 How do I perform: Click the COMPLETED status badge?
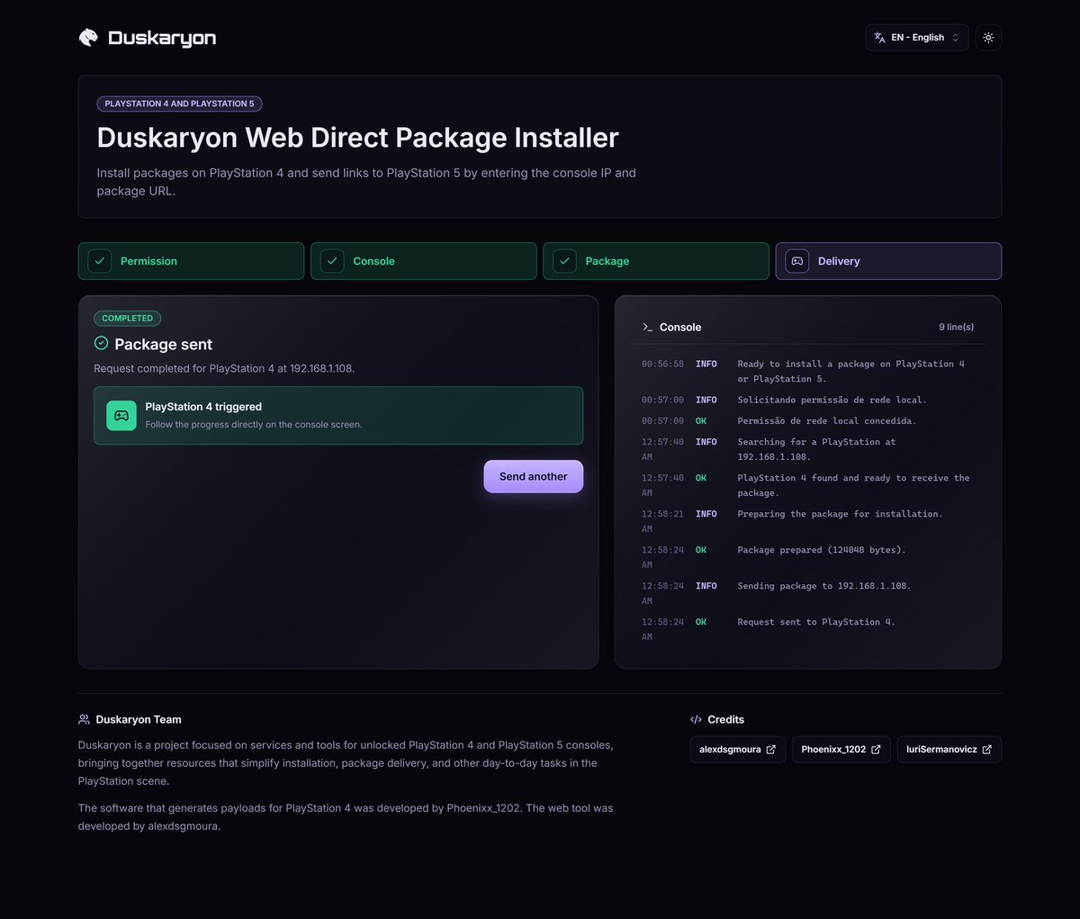[x=128, y=318]
